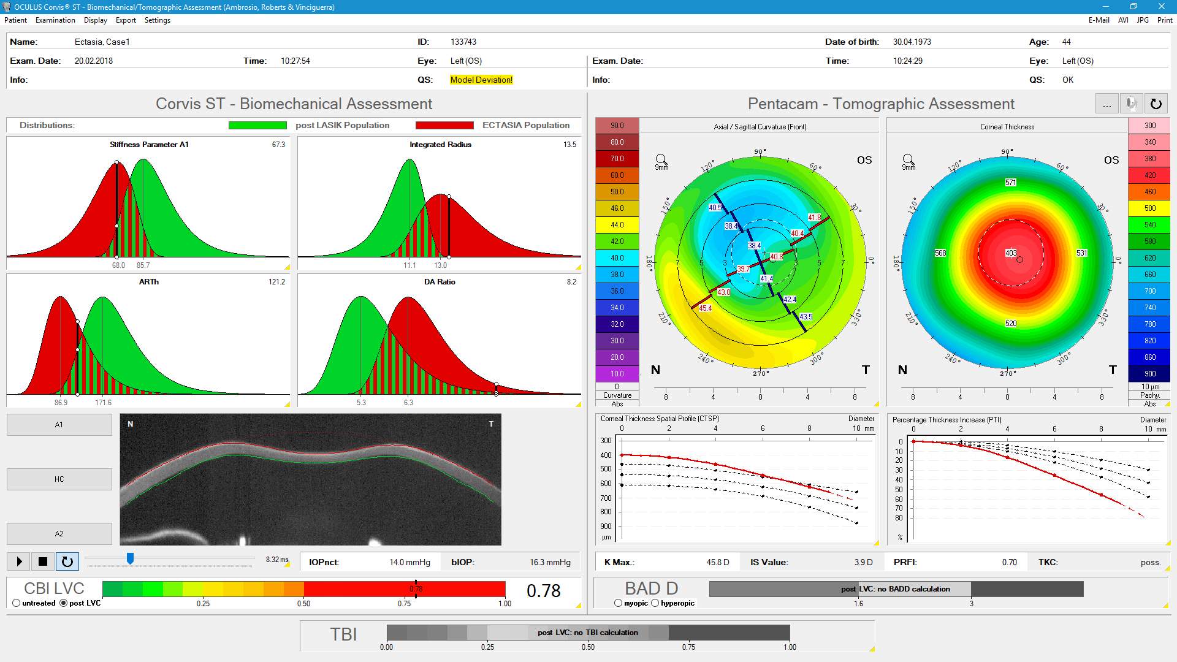
Task: Open the '...' browse button in Pentacam panel
Action: (1107, 104)
